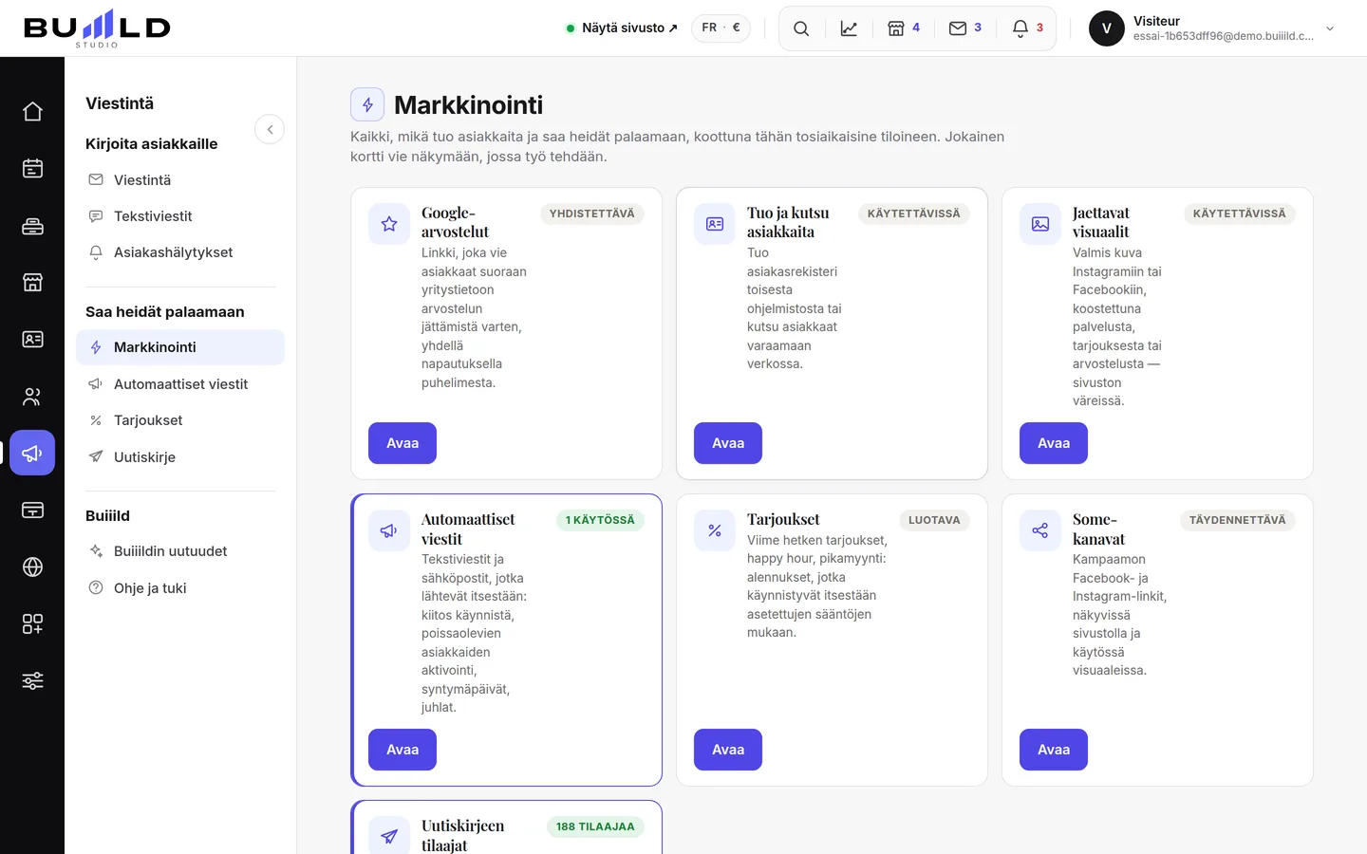Click Avaa on the Google-arvostelut card
Screen dimensions: 1367x854
tap(403, 443)
